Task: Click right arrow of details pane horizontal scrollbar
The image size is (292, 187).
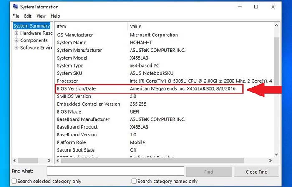Action: [x=270, y=160]
